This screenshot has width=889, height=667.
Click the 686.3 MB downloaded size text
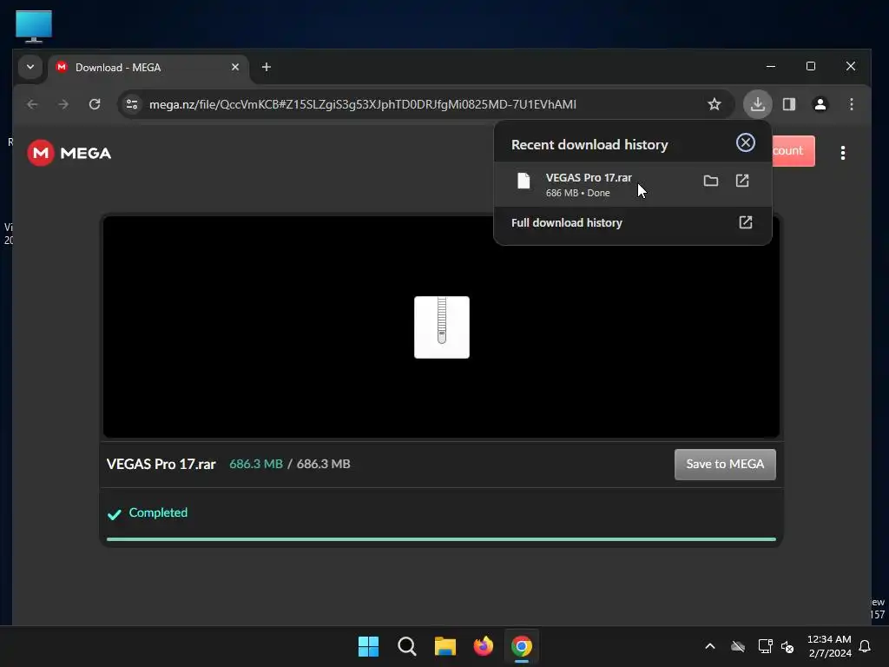pos(256,464)
